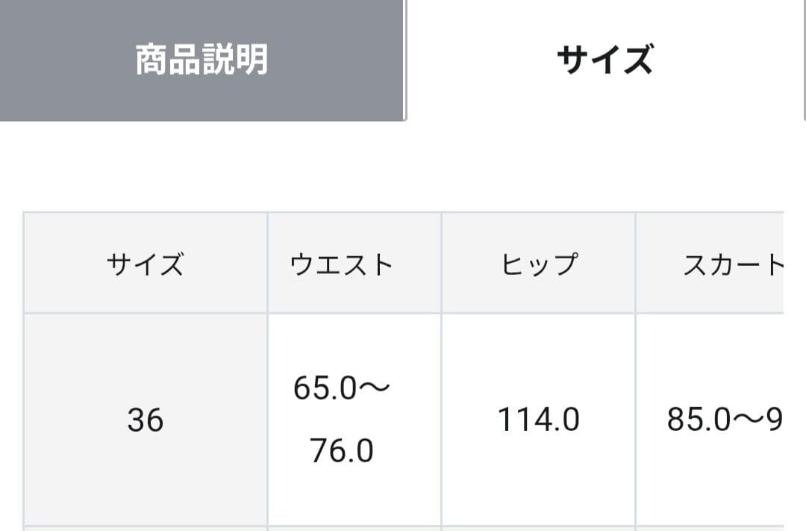Image resolution: width=806 pixels, height=531 pixels.
Task: Click the bottom border below the 36 row
Action: click(403, 527)
